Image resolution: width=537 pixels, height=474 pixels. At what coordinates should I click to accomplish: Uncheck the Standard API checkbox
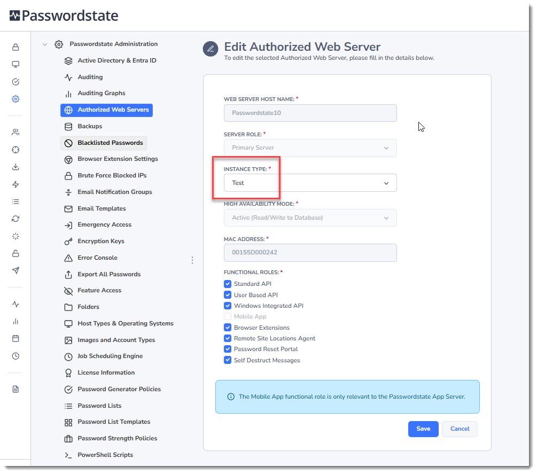coord(228,284)
